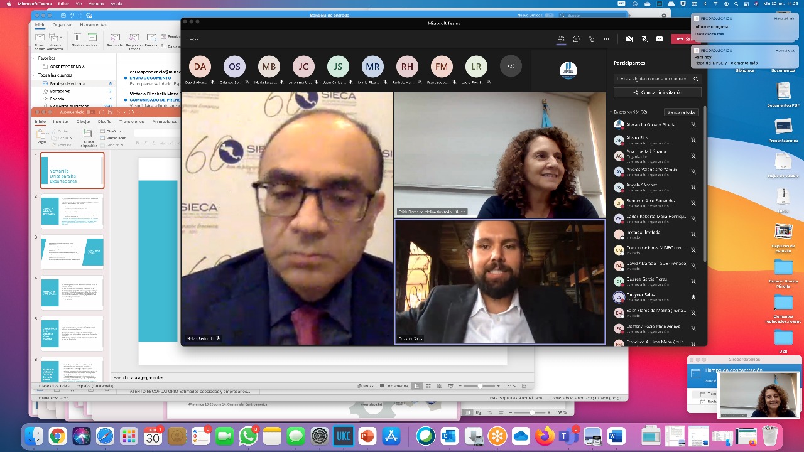Open the Transiciones tab in PowerPoint
Screen dimensions: 804x452
click(x=131, y=122)
